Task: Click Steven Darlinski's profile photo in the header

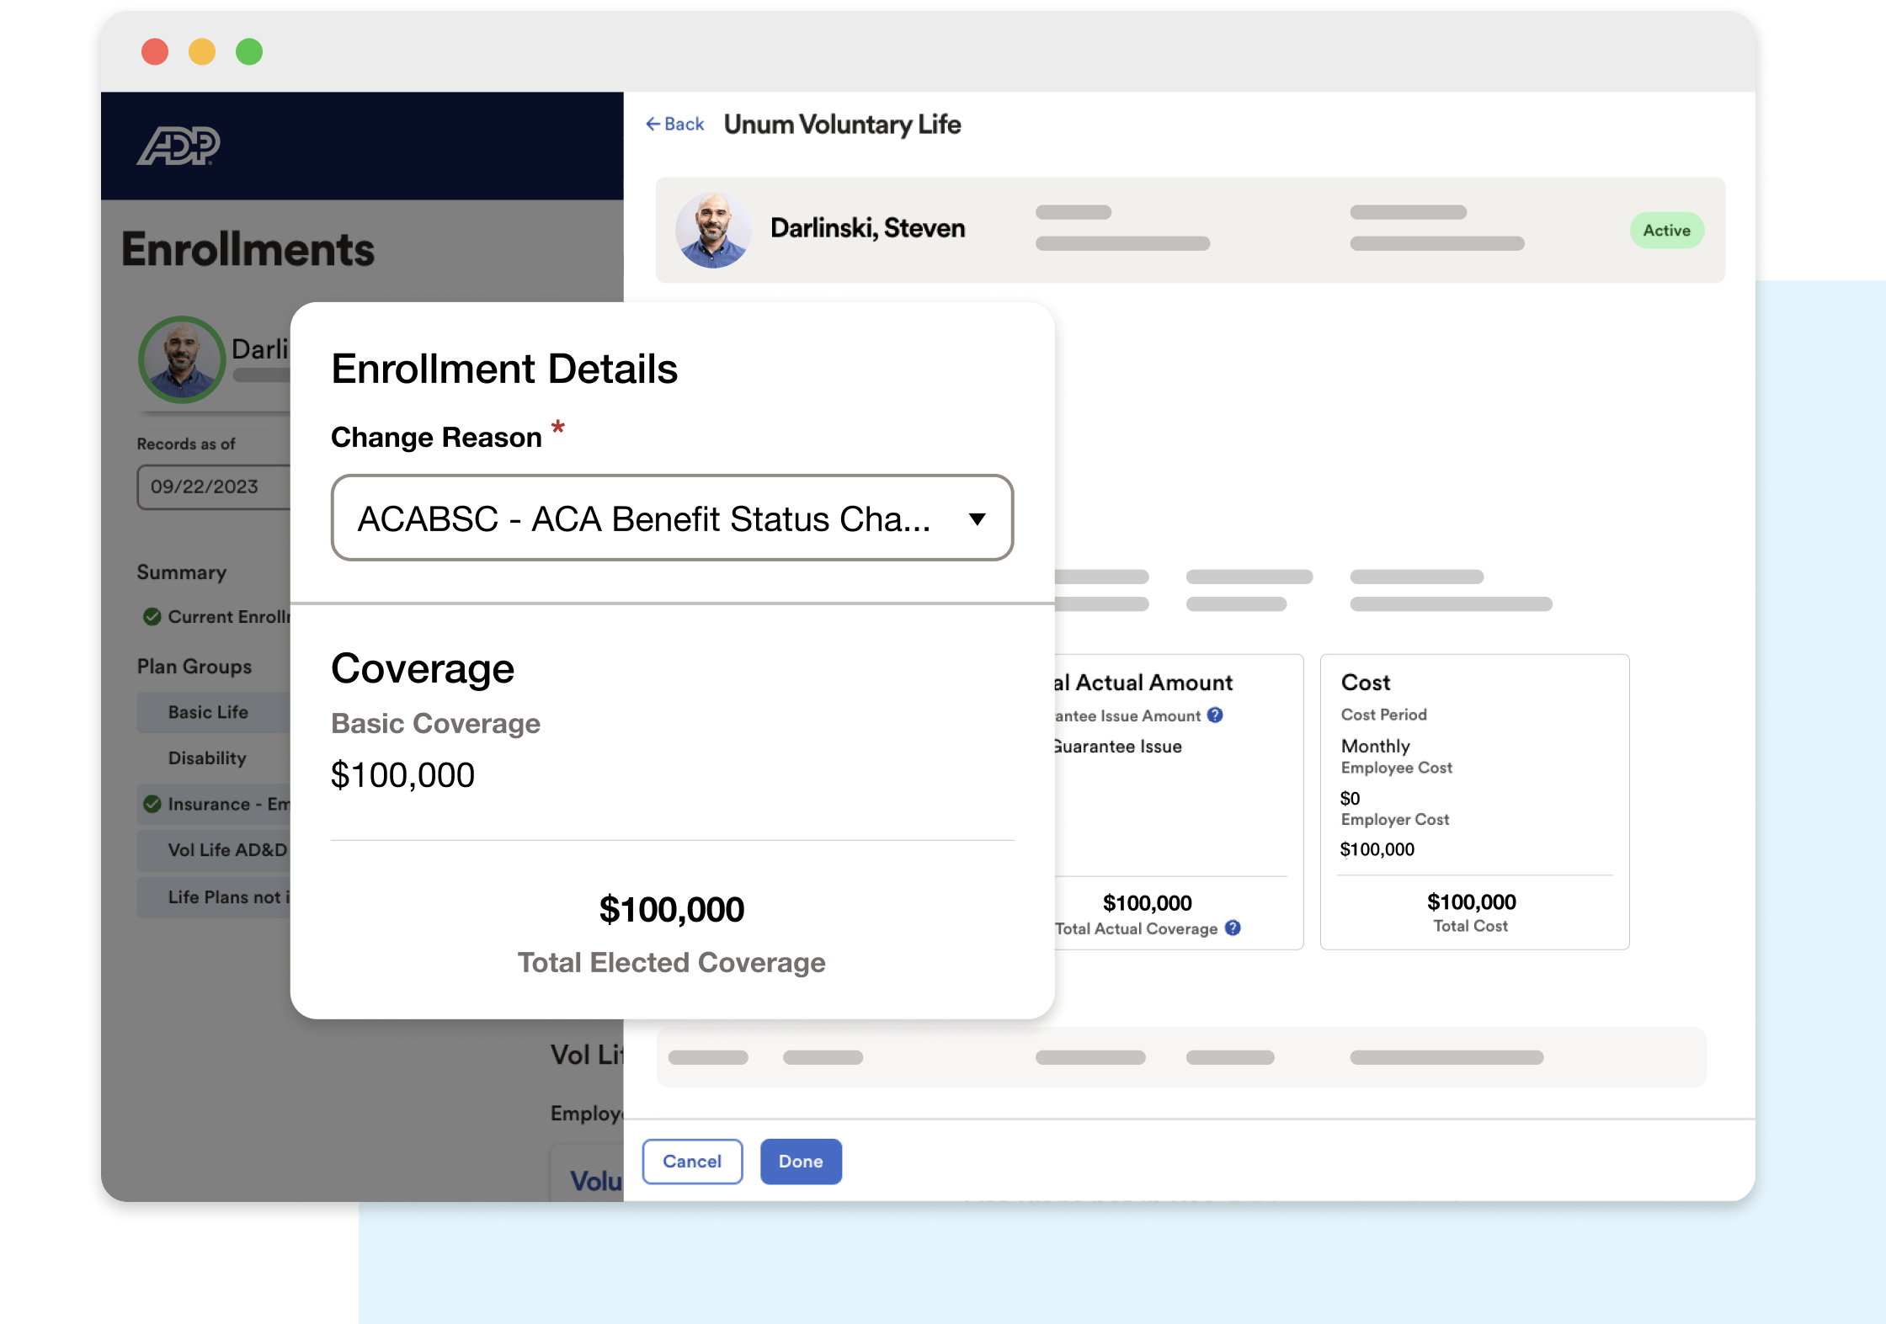Action: click(713, 229)
